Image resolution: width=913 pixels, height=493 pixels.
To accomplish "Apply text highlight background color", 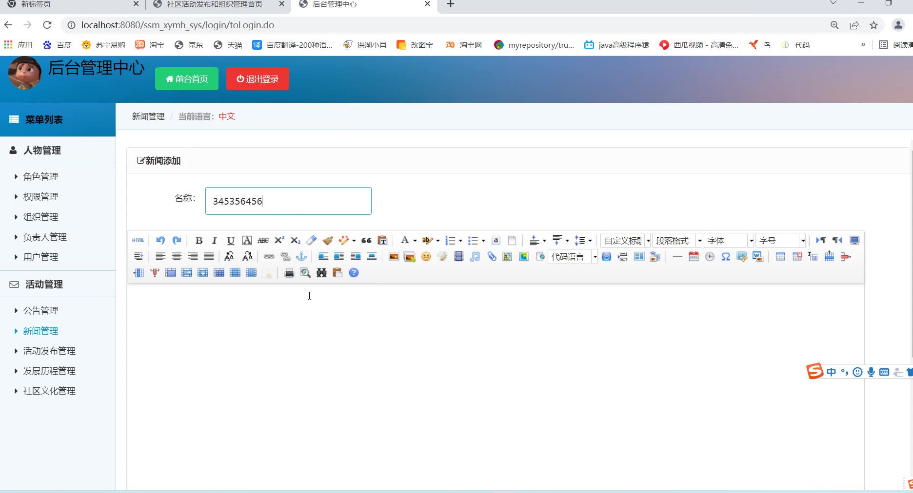I will click(427, 240).
